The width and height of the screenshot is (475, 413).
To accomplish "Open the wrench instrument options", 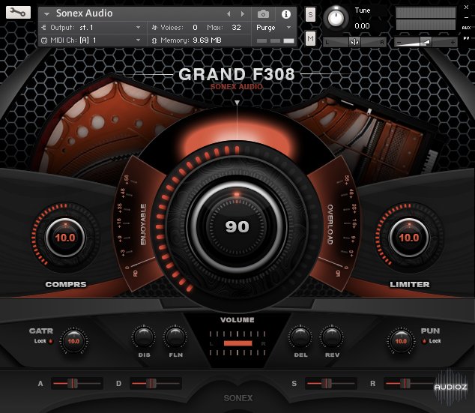I will point(18,12).
